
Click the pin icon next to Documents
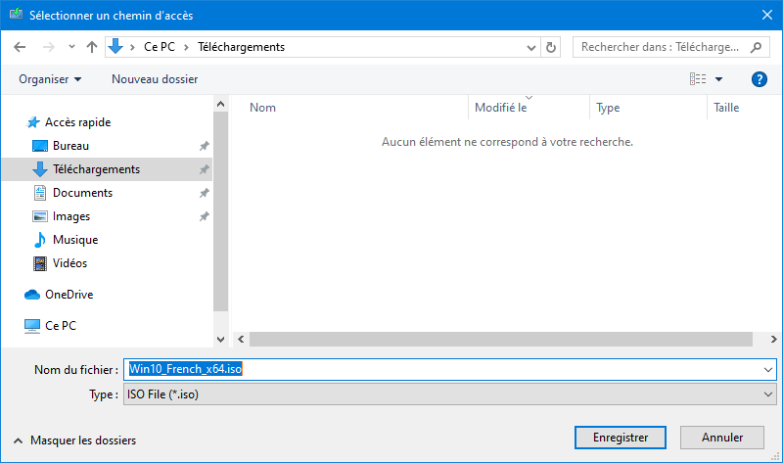point(204,193)
